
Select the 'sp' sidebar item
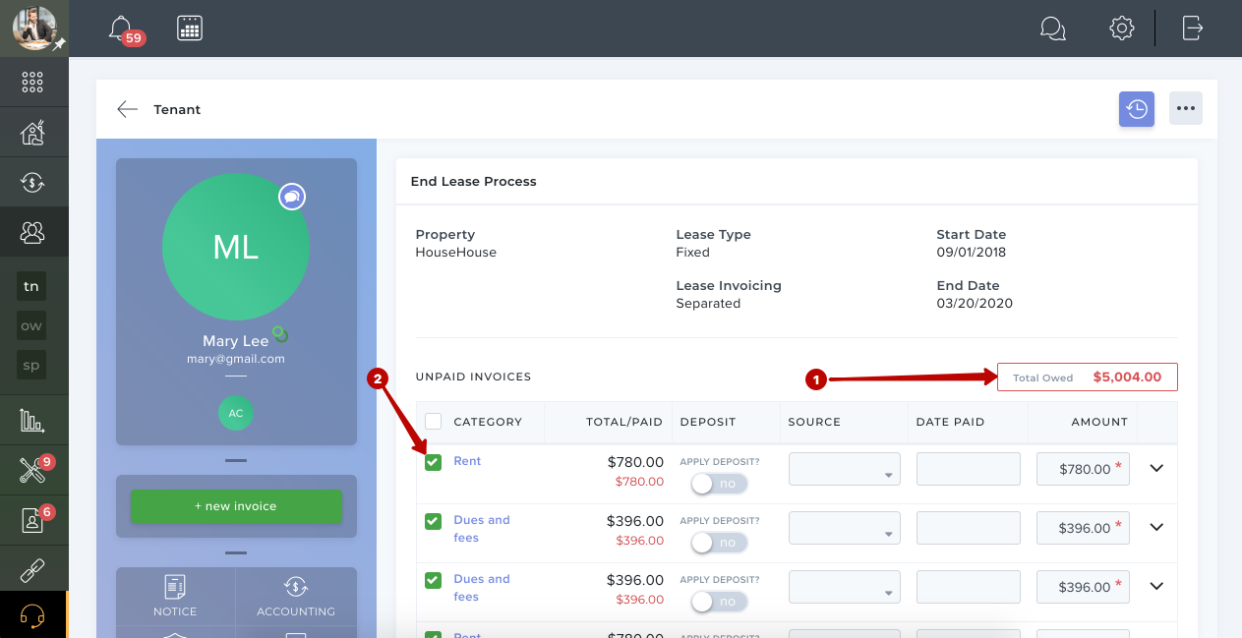click(x=31, y=365)
